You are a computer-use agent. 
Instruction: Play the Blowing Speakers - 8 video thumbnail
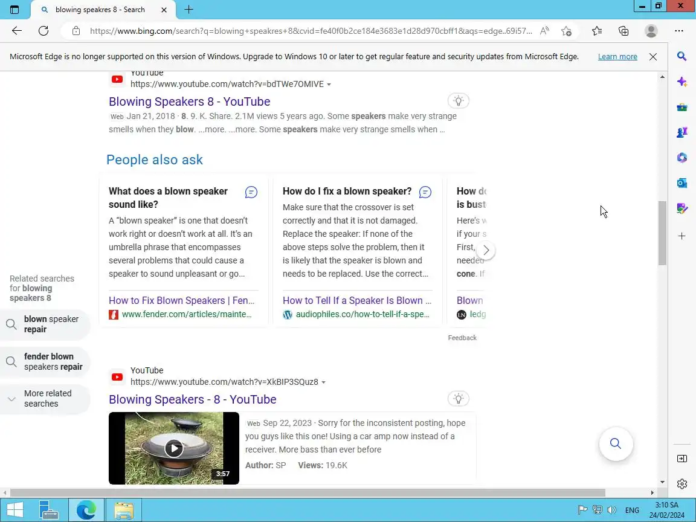coord(174,448)
